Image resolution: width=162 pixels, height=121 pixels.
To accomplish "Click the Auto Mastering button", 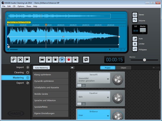I will point(42,68).
